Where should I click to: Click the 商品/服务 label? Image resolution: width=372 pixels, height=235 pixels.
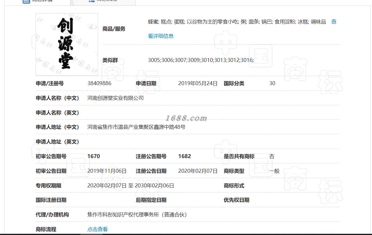click(x=114, y=29)
